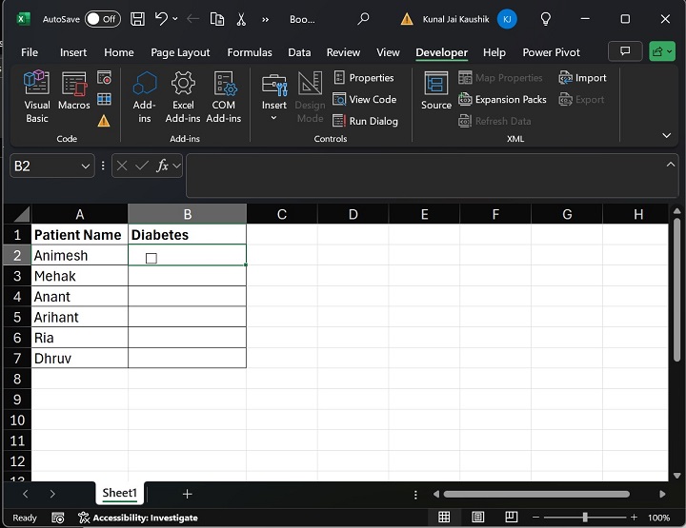
Task: Expand the Insert controls dropdown
Action: click(274, 118)
